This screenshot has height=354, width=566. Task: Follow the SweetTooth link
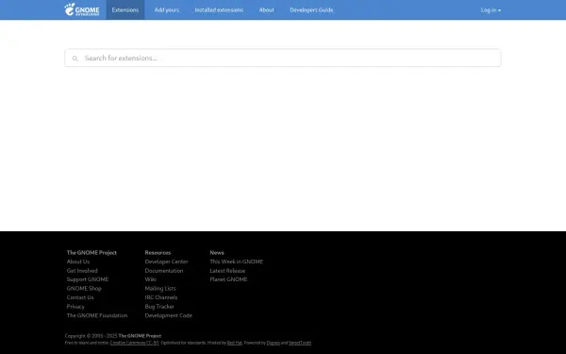tap(300, 343)
